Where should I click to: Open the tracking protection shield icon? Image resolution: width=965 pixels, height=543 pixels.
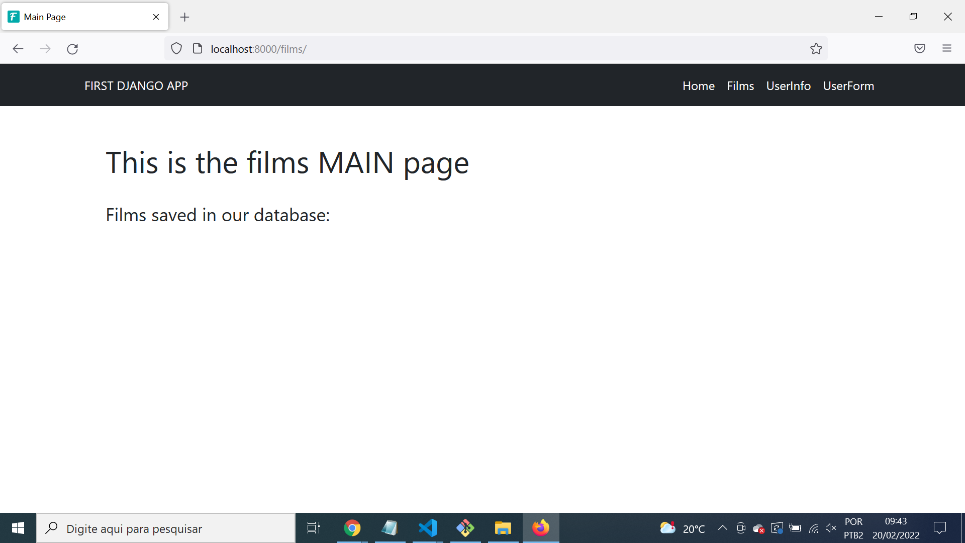pyautogui.click(x=176, y=49)
